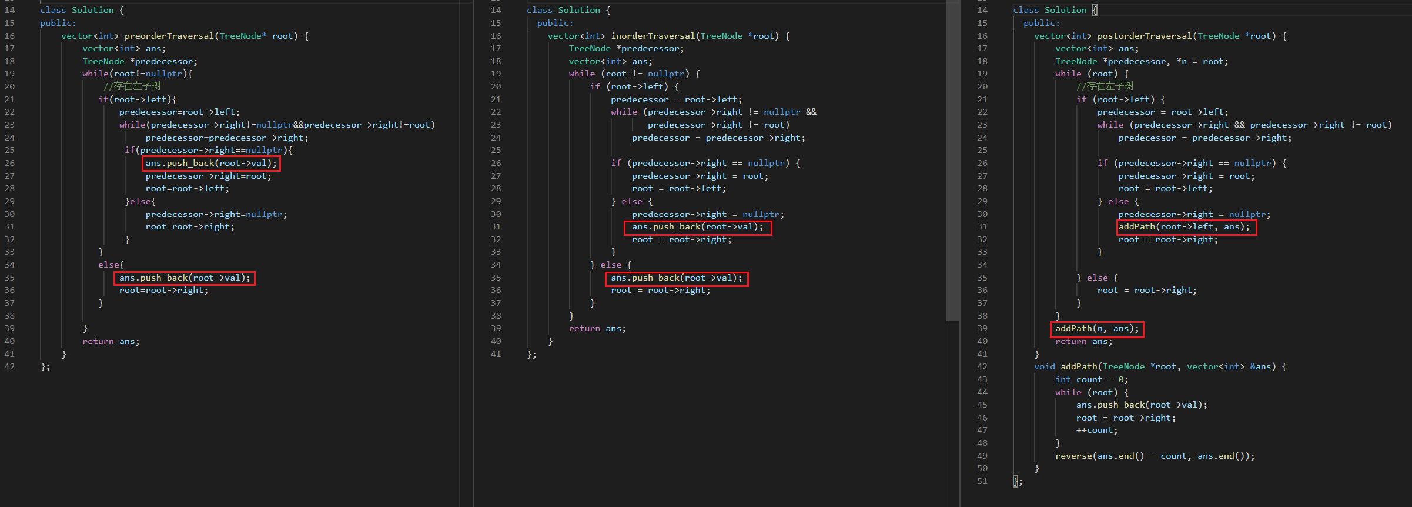This screenshot has height=507, width=1412.
Task: Click the inorder pane's vertical scrollbar thumb
Action: 952,160
